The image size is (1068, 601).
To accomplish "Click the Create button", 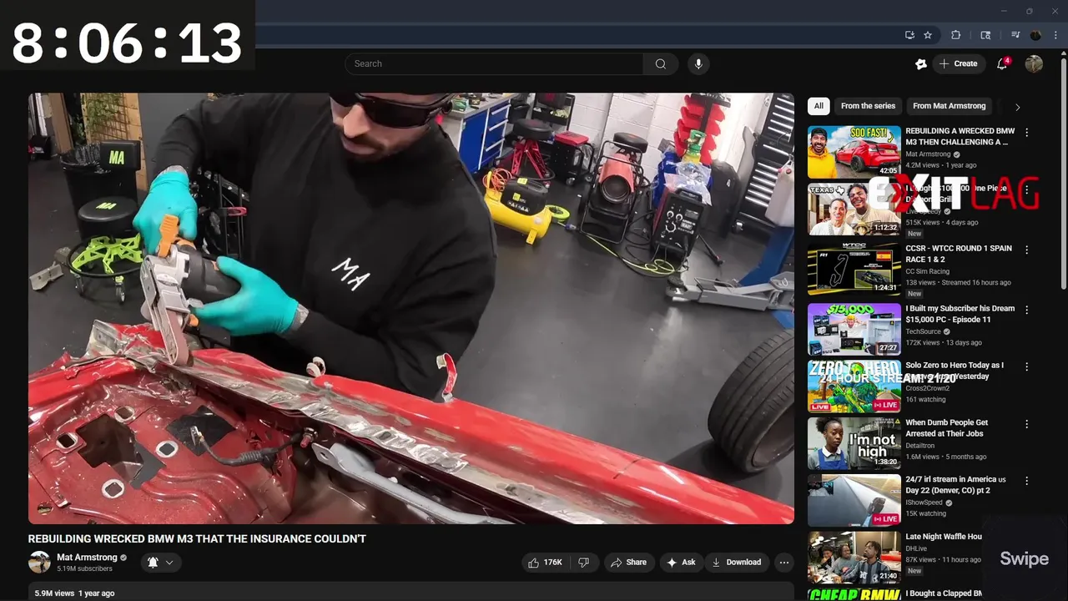I will click(958, 63).
